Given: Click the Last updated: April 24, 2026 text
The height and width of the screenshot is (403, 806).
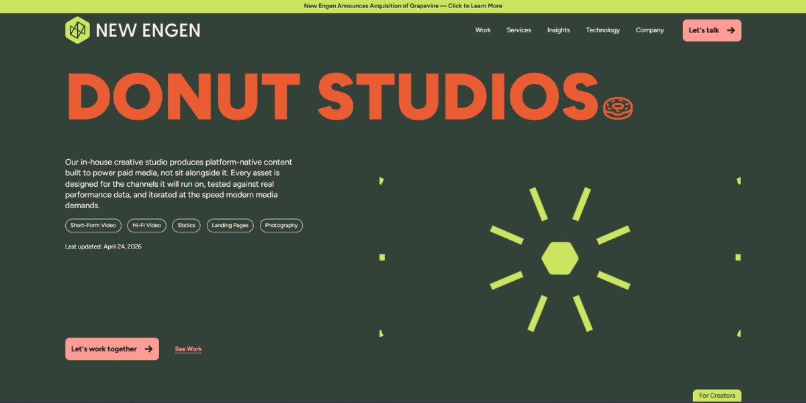Looking at the screenshot, I should pyautogui.click(x=103, y=247).
